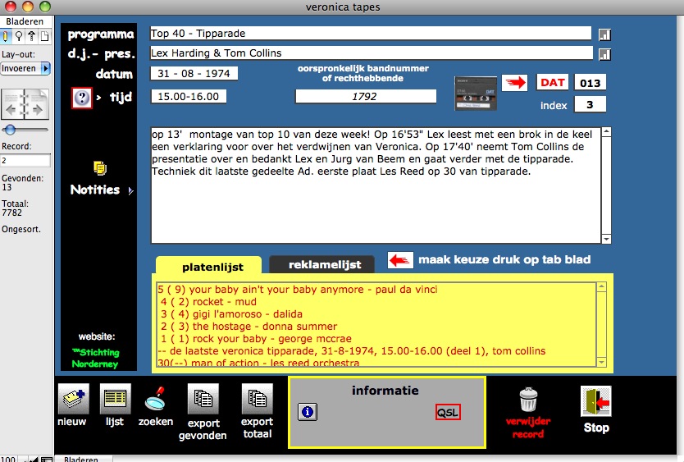This screenshot has width=684, height=462.
Task: Open the lijst view icon
Action: pos(115,400)
